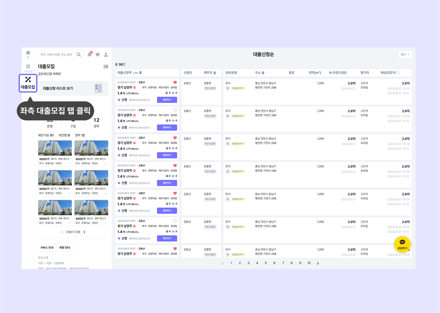
Task: Open the notification bell with red badge
Action: point(90,55)
